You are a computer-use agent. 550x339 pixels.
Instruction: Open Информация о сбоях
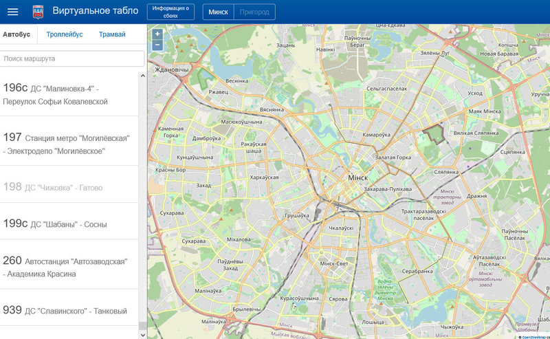(x=170, y=12)
